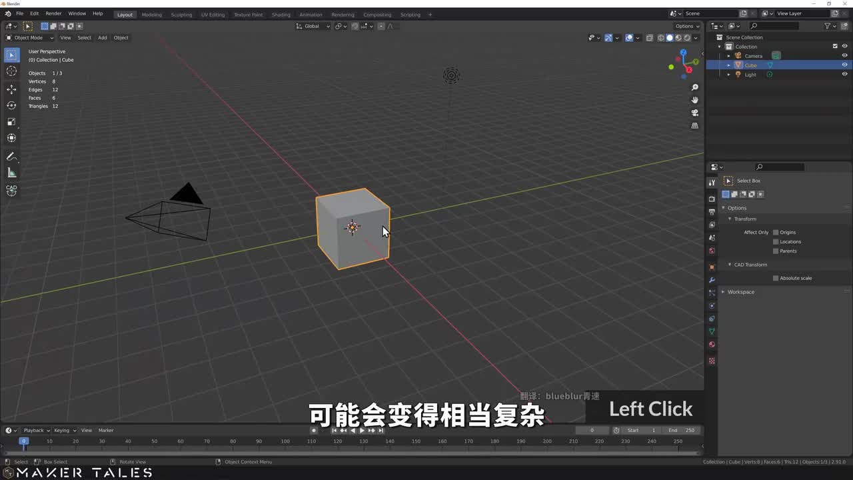853x480 pixels.
Task: Toggle snapping magnet in header
Action: click(355, 26)
